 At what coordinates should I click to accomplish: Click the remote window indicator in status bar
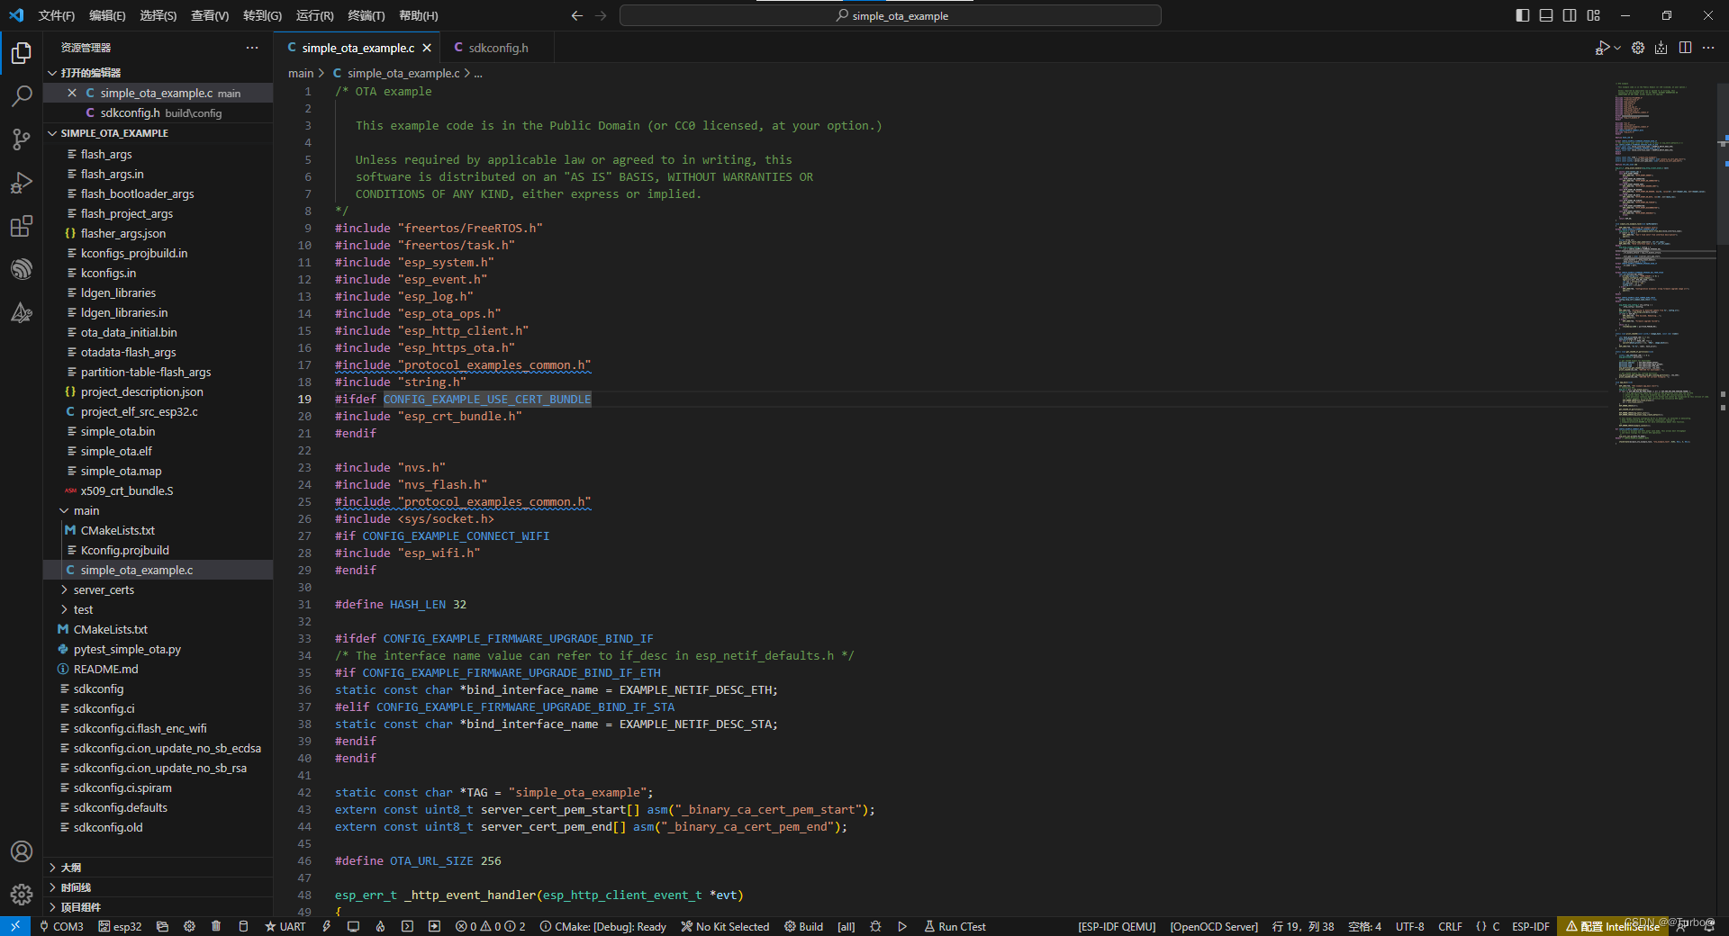click(x=15, y=926)
